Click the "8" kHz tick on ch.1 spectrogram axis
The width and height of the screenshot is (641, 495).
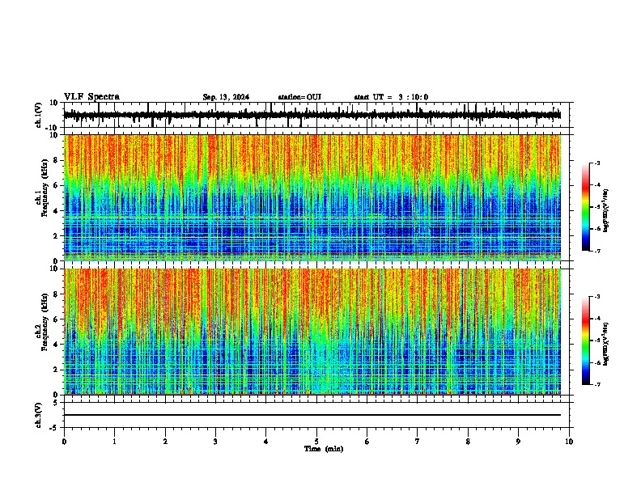(57, 160)
